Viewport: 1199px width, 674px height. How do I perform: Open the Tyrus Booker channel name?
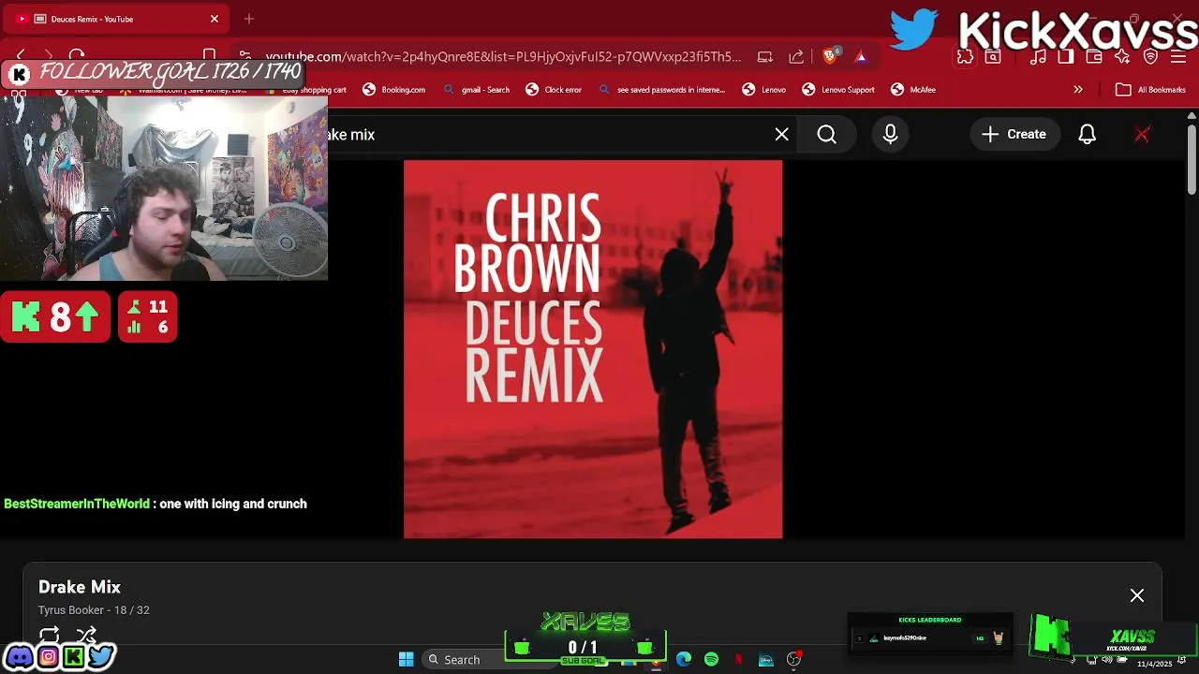pyautogui.click(x=72, y=610)
